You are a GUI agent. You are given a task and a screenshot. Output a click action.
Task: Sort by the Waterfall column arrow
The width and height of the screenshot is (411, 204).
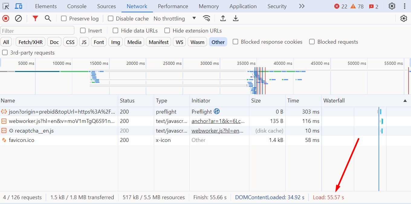[405, 101]
